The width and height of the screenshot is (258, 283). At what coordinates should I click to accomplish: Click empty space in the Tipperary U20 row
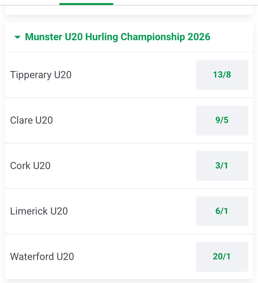(x=134, y=75)
